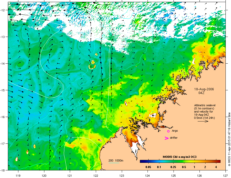Click the longitude axis label "122"

tap(96, 175)
